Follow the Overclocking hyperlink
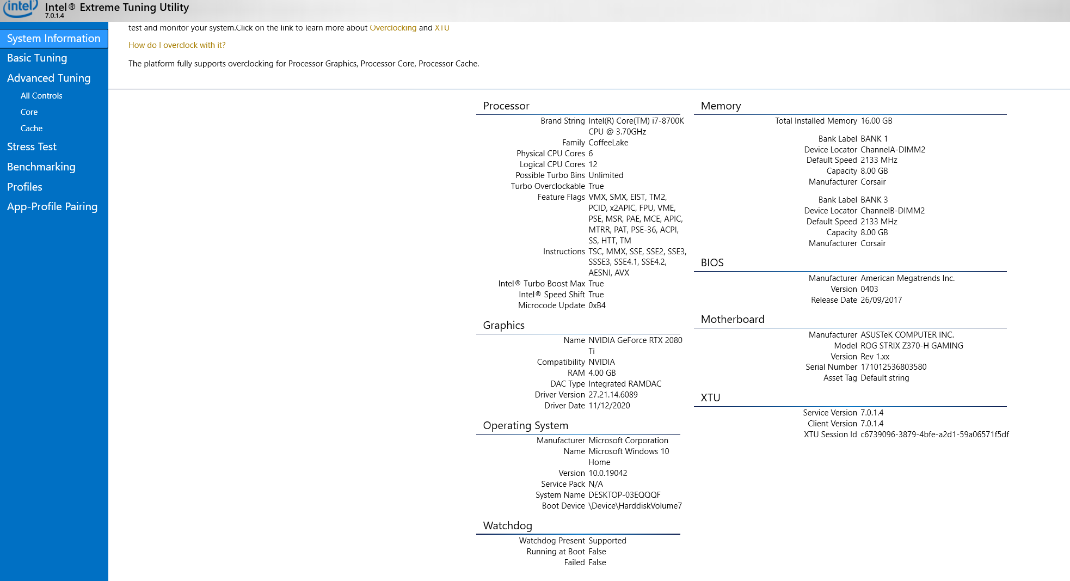The image size is (1070, 581). [392, 28]
